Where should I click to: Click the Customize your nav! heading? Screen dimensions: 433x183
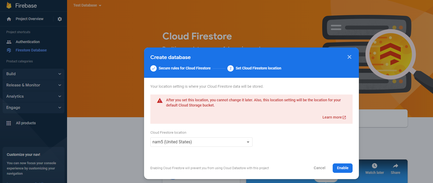tap(24, 155)
